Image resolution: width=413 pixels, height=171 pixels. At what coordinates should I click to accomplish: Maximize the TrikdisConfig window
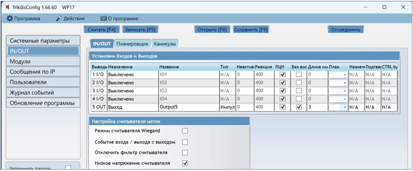click(384, 7)
